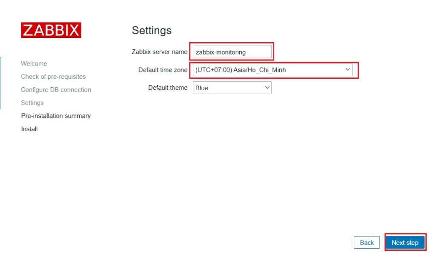Click the Zabbix server name label
Image resolution: width=436 pixels, height=255 pixels.
click(159, 52)
